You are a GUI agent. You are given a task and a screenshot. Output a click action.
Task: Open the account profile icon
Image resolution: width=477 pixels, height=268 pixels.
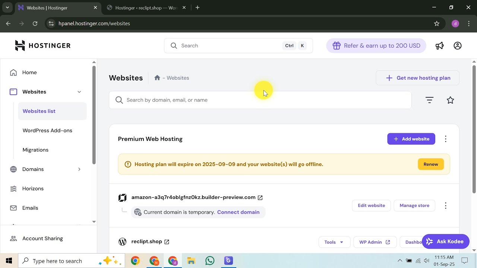tap(458, 46)
